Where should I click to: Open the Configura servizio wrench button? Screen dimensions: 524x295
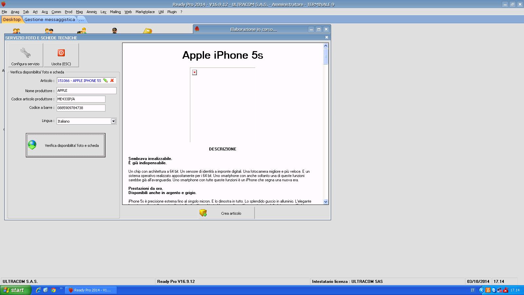click(x=26, y=55)
